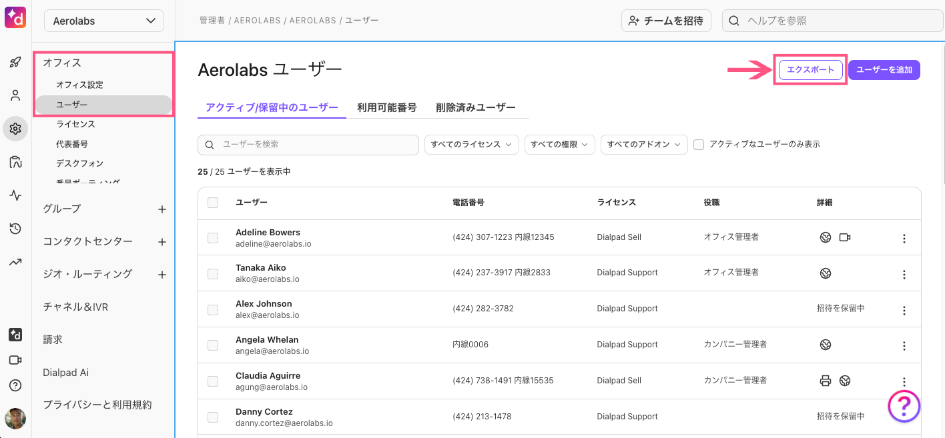Viewport: 945px width, 438px height.
Task: Click the globe icon in Claudia Aguirre row
Action: pyautogui.click(x=845, y=381)
